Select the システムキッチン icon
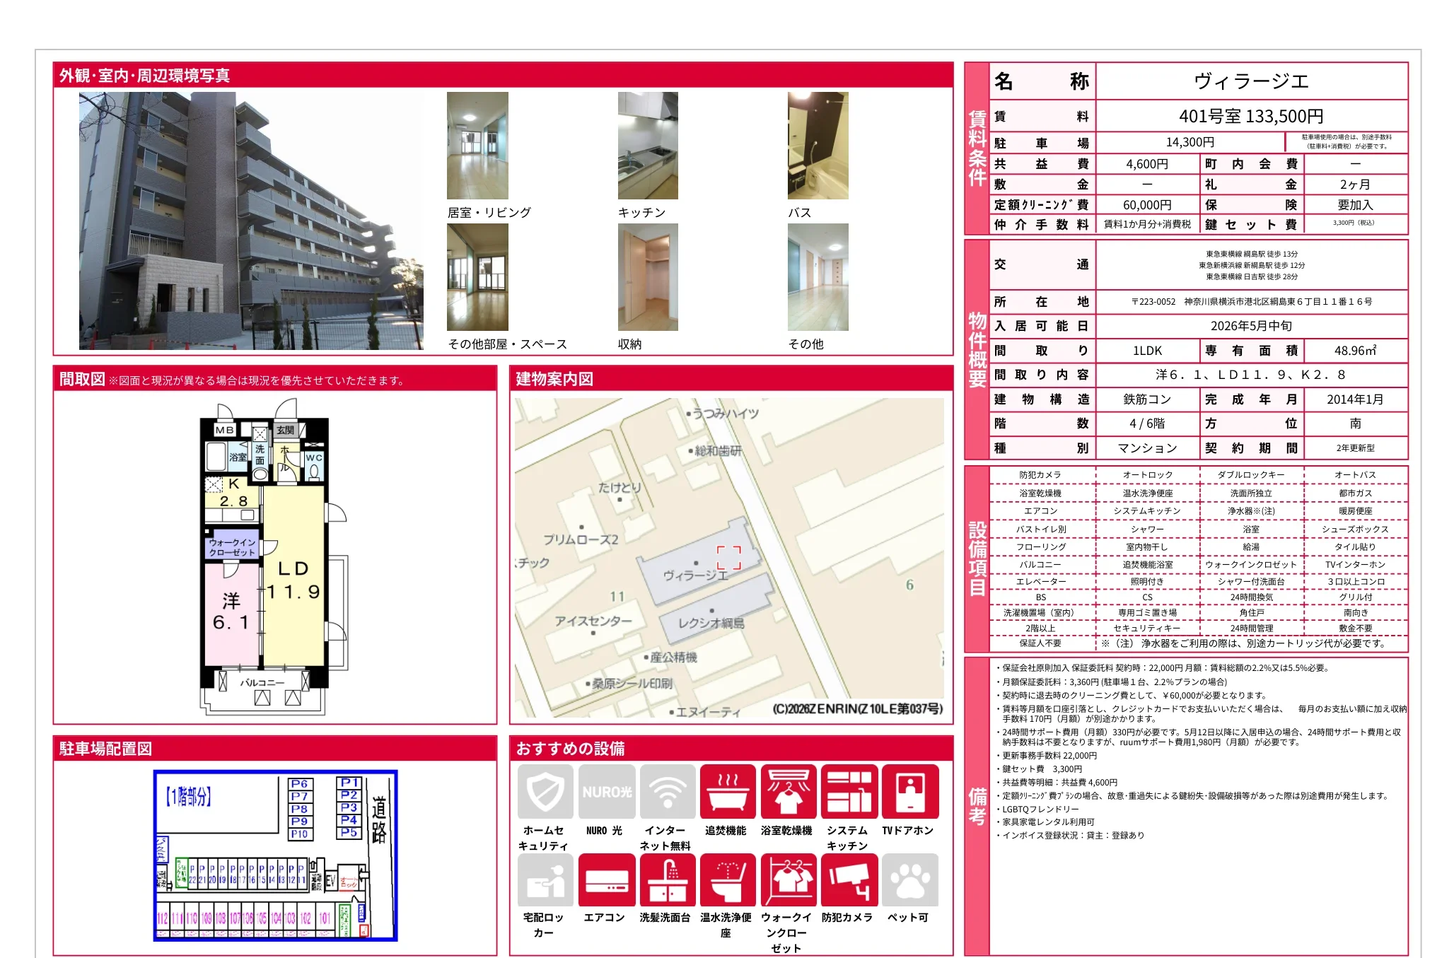Viewport: 1454px width, 958px height. 849,790
